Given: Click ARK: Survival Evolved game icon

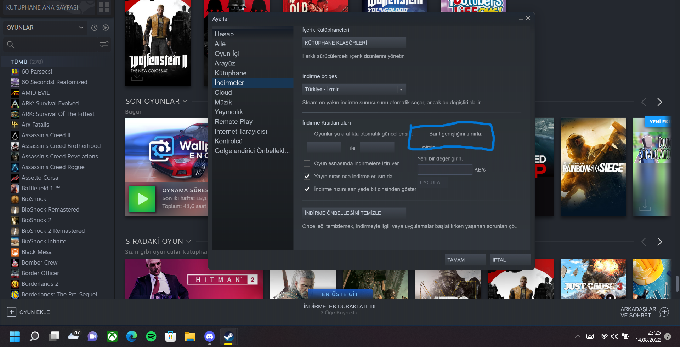Looking at the screenshot, I should (x=15, y=103).
